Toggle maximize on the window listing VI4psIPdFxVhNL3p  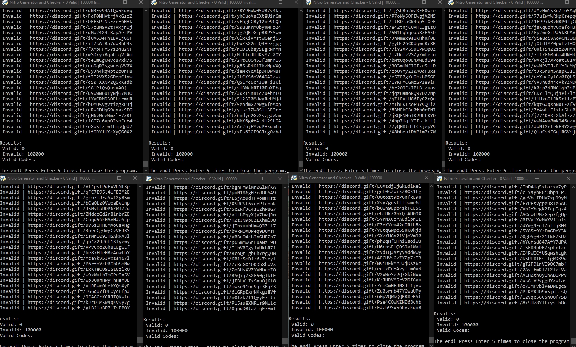tap(119, 178)
